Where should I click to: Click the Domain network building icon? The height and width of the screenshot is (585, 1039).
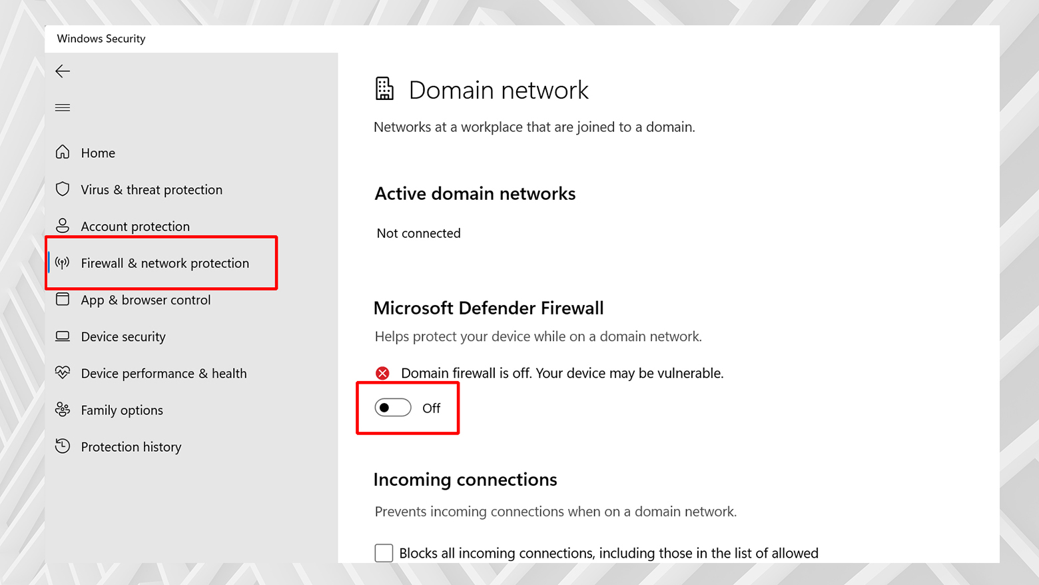tap(384, 87)
